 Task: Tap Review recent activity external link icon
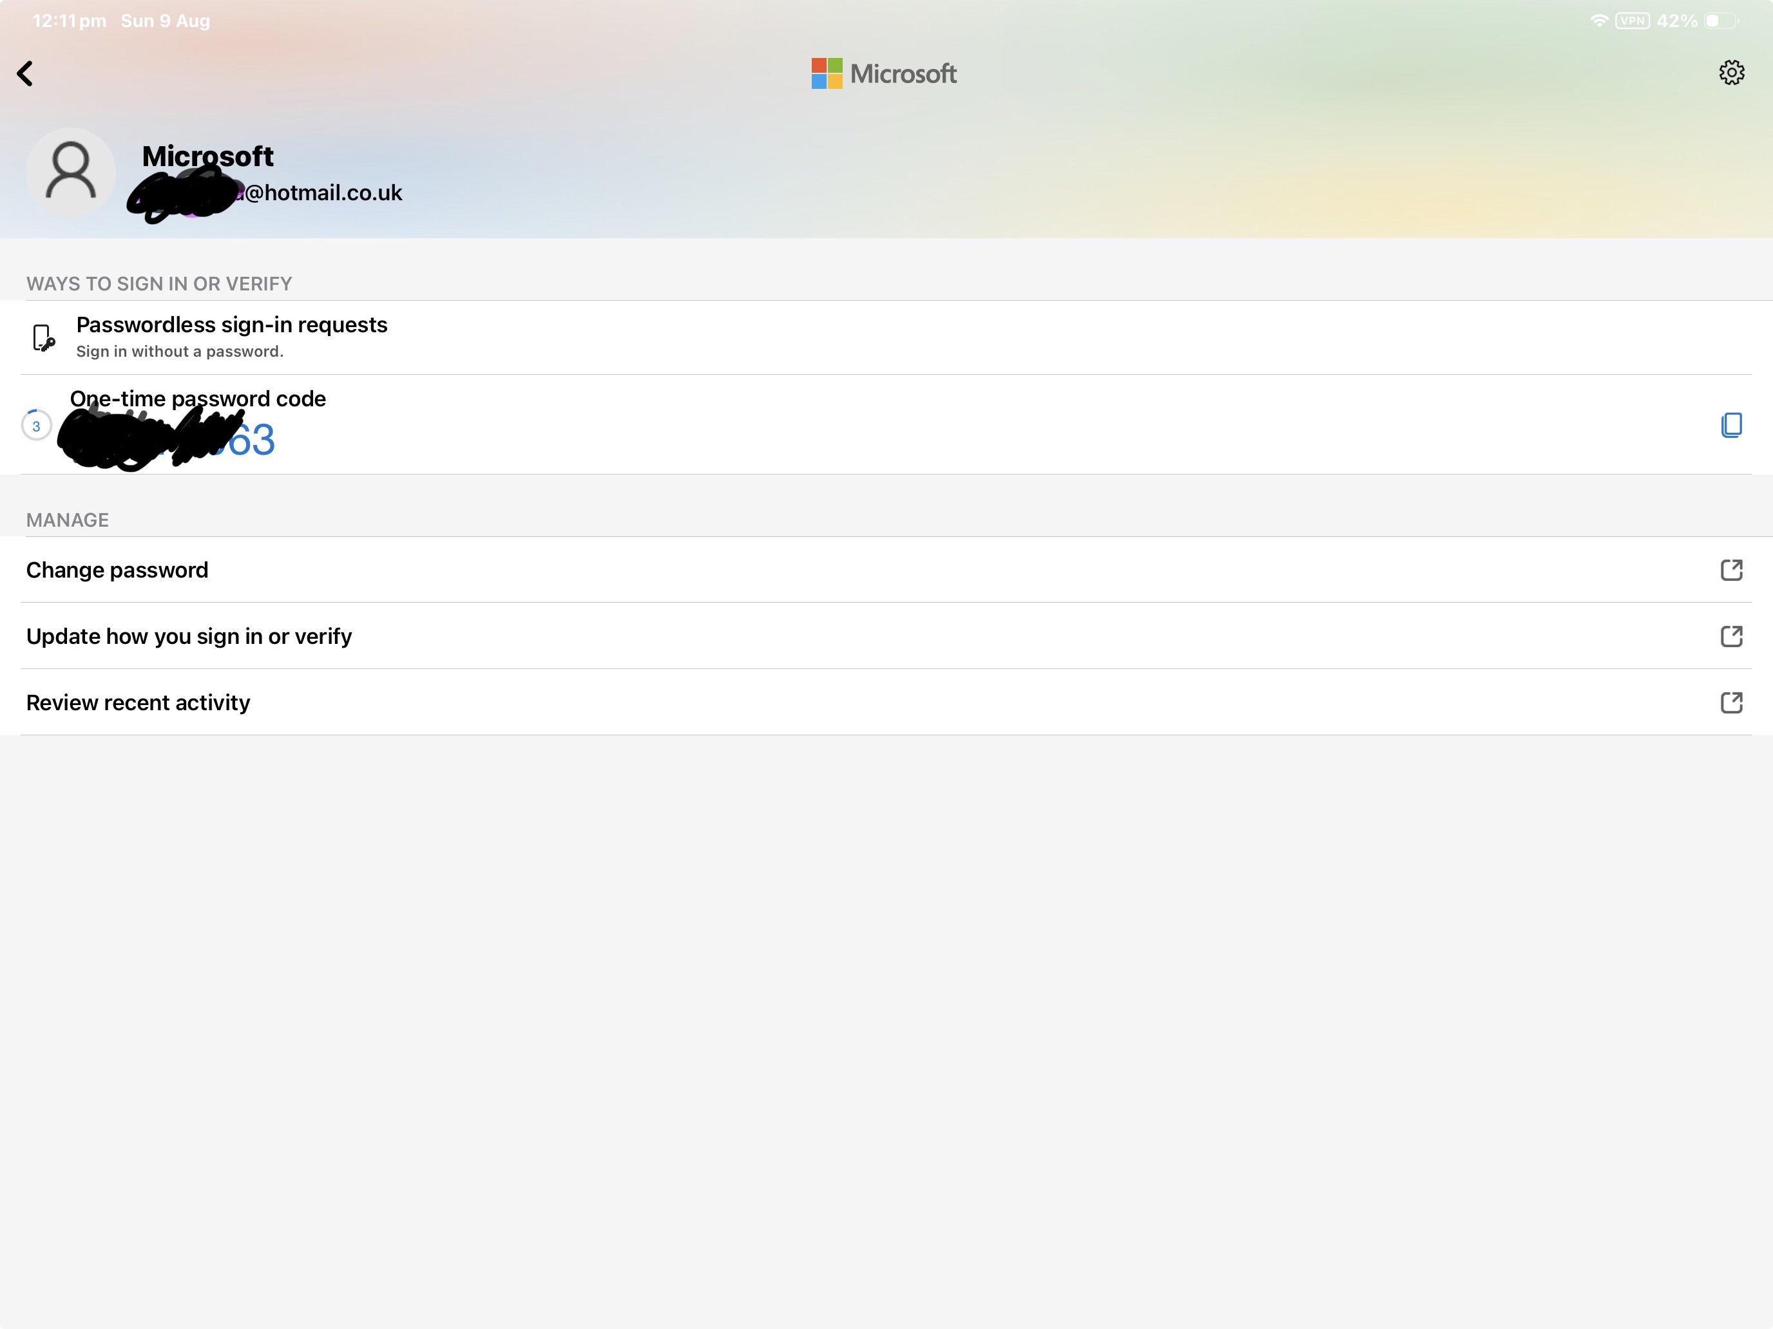[1731, 702]
